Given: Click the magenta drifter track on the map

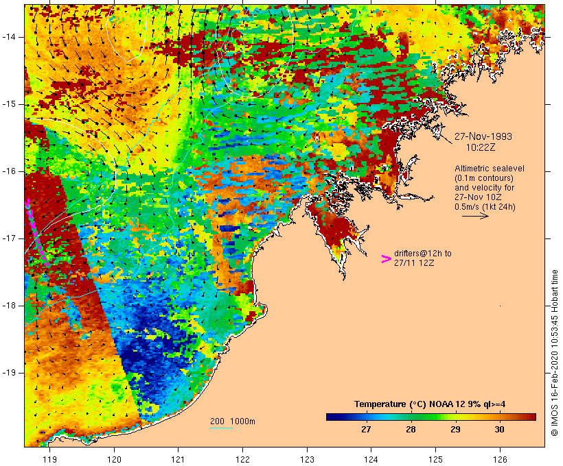Looking at the screenshot, I should (x=36, y=233).
